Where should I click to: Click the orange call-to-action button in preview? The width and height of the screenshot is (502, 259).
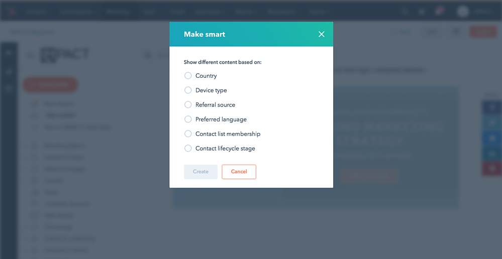pyautogui.click(x=369, y=176)
